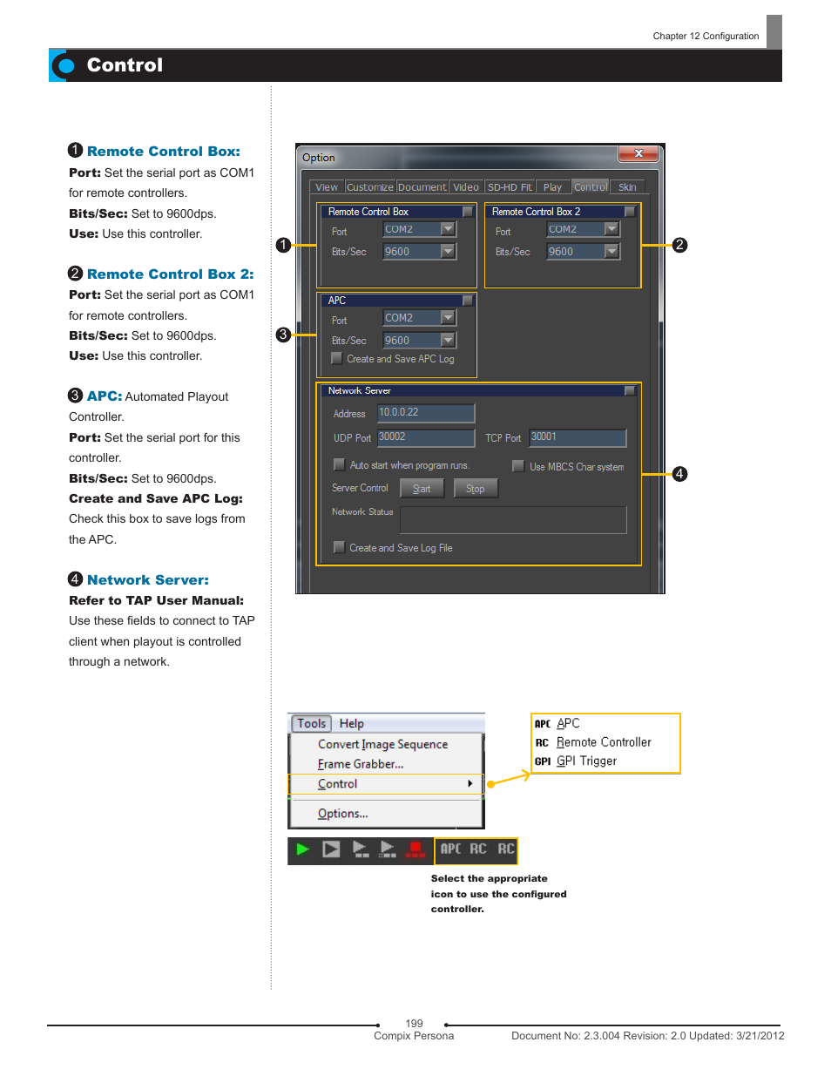Switch to the Document tab
Viewport: 831px width, 1076px height.
point(422,186)
